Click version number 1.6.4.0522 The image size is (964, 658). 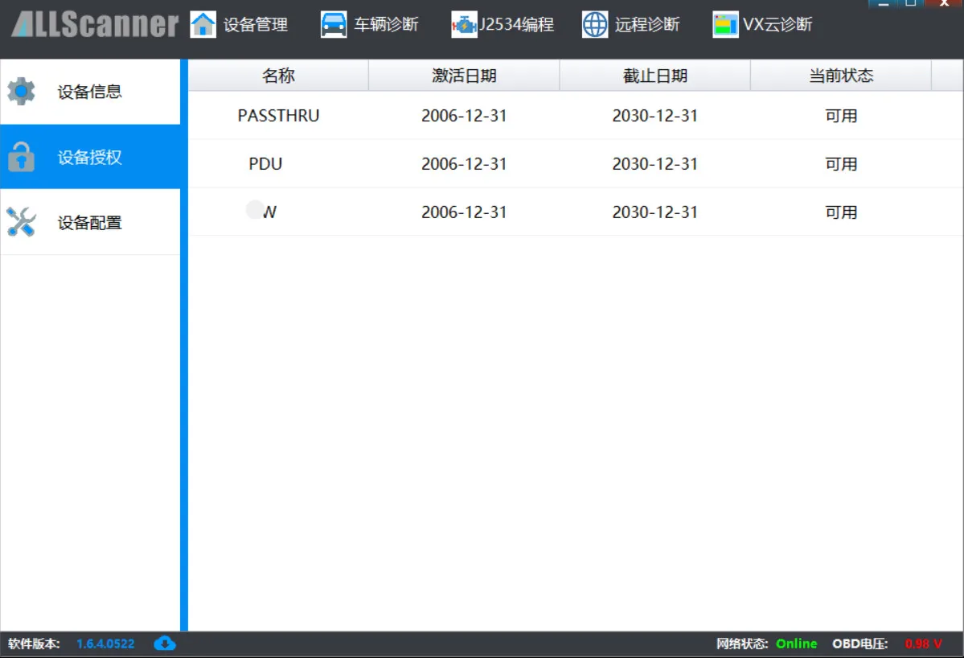(x=105, y=644)
